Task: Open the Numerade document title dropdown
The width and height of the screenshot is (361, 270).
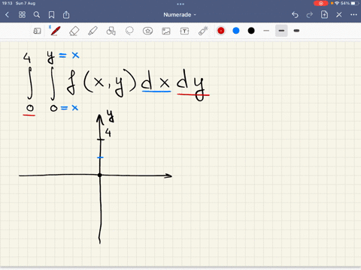Action: tap(180, 15)
